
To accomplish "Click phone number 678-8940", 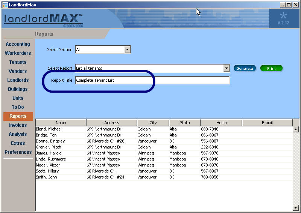I will pos(210,159).
